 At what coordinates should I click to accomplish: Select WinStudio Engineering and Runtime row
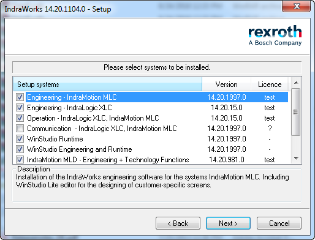157,149
